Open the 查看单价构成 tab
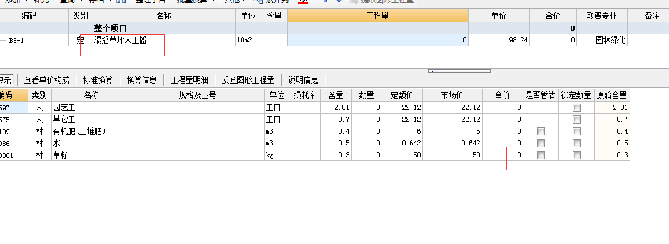The width and height of the screenshot is (669, 244). coord(46,80)
